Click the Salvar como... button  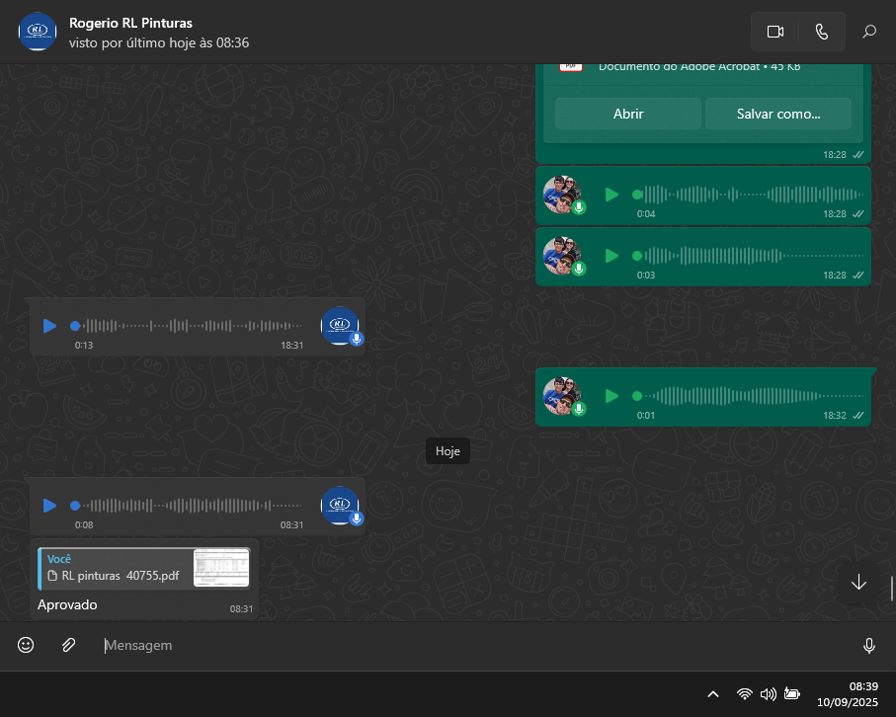tap(777, 114)
